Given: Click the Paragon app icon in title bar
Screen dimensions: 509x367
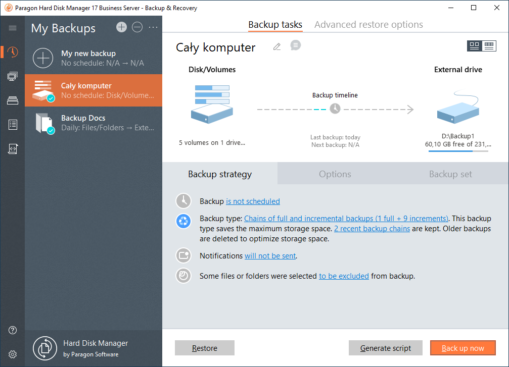Looking at the screenshot, I should (x=9, y=8).
